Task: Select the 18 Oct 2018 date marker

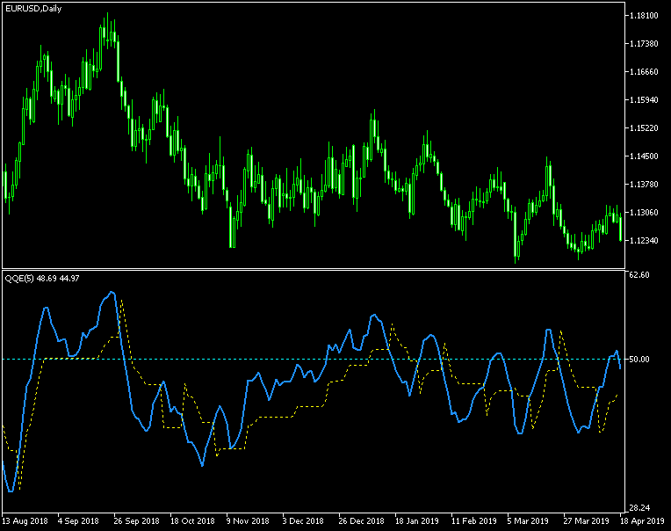Action: 192,521
